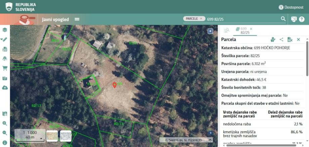Select the measurement ruler tool
Image resolution: width=309 pixels, height=147 pixels.
(5, 40)
